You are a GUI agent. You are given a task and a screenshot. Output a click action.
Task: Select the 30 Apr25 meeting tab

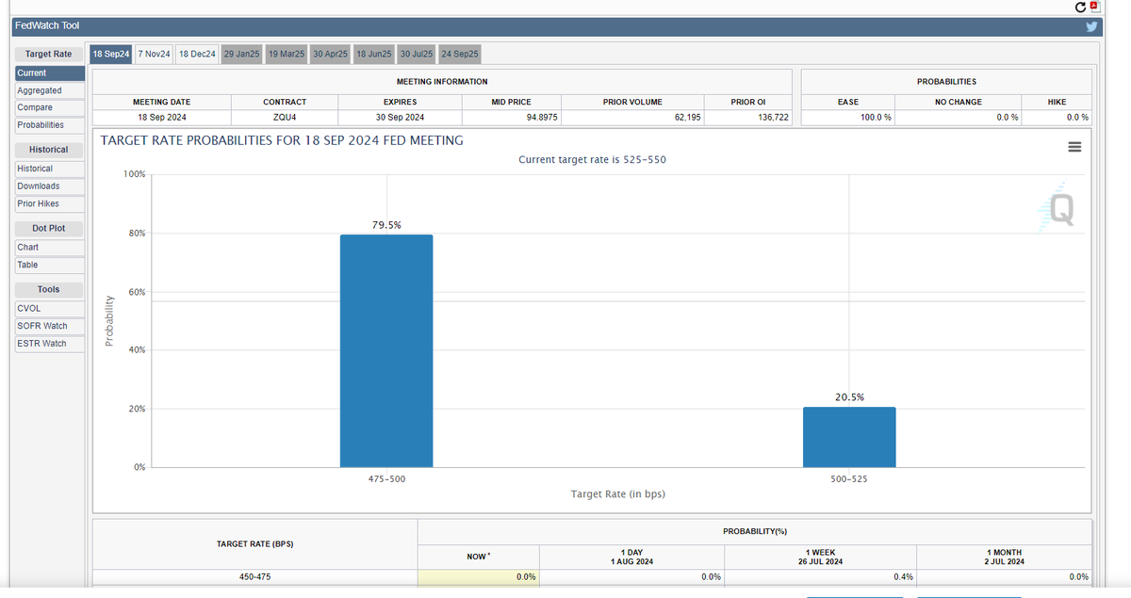coord(331,54)
